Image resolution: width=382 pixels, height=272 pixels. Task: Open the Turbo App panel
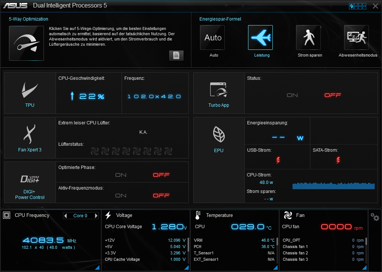click(219, 93)
